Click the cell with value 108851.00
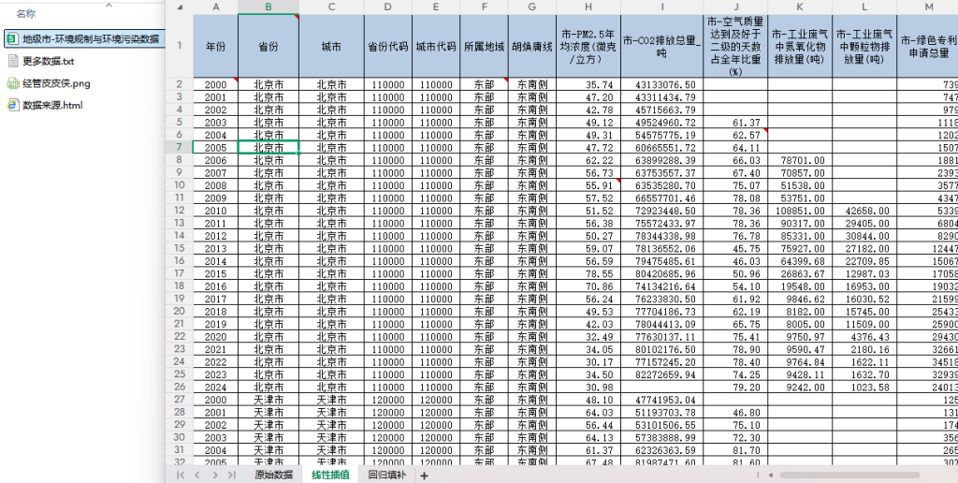The image size is (958, 483). tap(800, 211)
